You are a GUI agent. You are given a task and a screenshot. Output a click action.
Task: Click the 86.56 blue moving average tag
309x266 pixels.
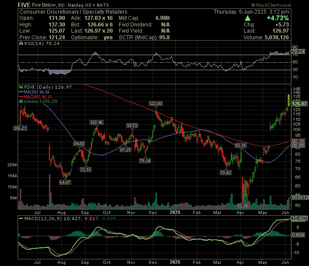[x=298, y=146]
